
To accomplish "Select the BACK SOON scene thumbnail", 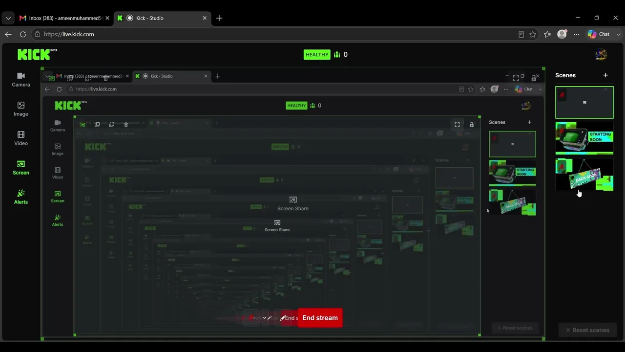I will 584,175.
